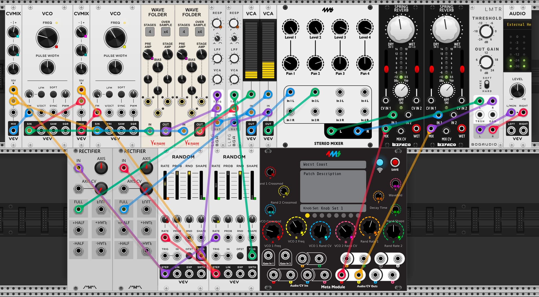
Task: Select the yellow first knob set dot on Meta Module
Action: 307,215
